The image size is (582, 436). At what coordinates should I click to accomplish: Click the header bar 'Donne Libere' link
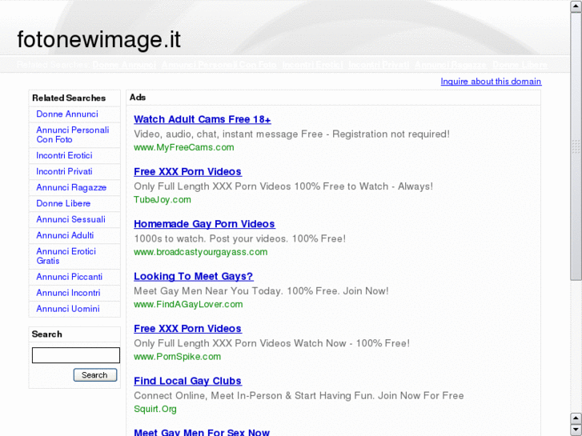pyautogui.click(x=520, y=65)
